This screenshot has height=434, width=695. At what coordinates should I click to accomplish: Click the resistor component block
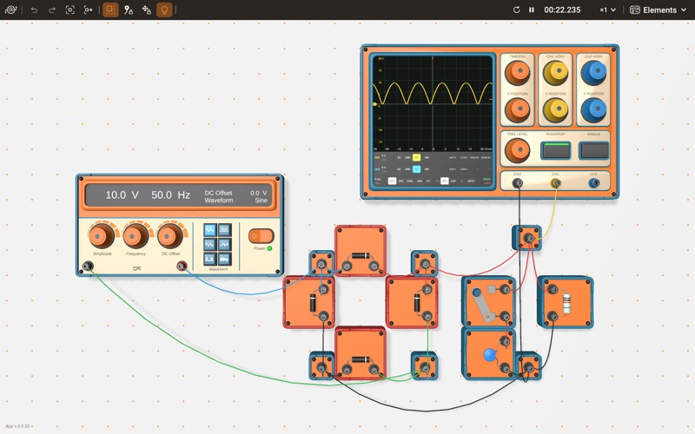click(566, 302)
